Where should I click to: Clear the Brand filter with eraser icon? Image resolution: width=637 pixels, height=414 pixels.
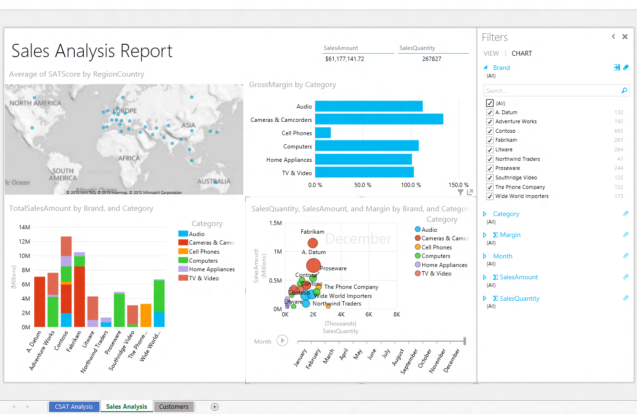click(626, 68)
